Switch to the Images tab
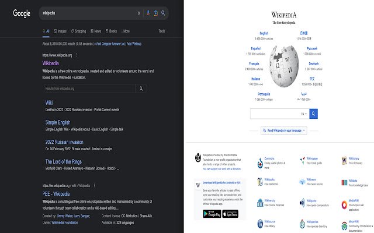The height and width of the screenshot is (233, 374). point(60,31)
